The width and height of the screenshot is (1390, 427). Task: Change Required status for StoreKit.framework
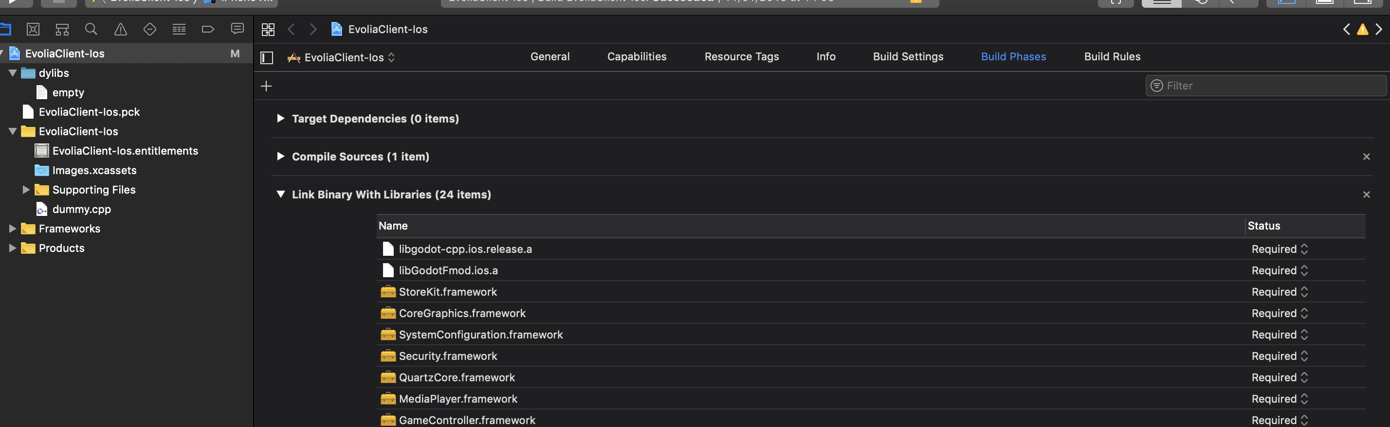coord(1280,292)
